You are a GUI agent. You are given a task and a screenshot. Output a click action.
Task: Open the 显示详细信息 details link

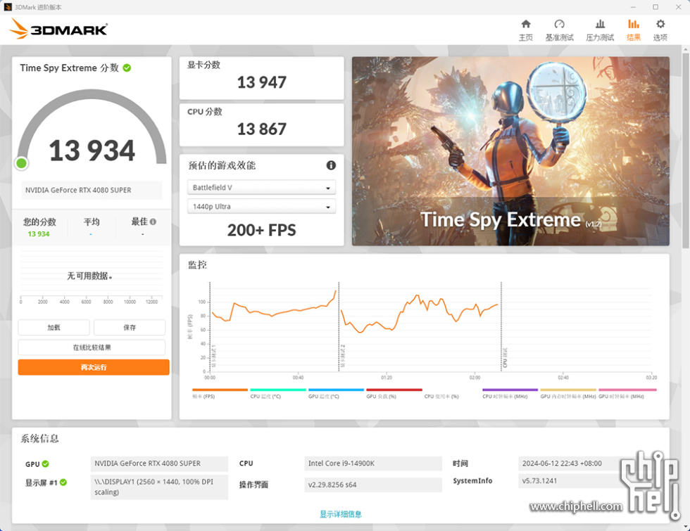click(x=341, y=514)
